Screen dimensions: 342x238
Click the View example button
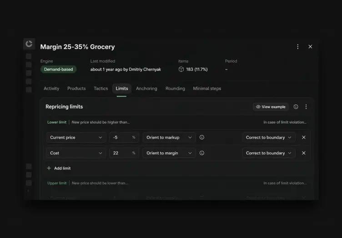(271, 107)
